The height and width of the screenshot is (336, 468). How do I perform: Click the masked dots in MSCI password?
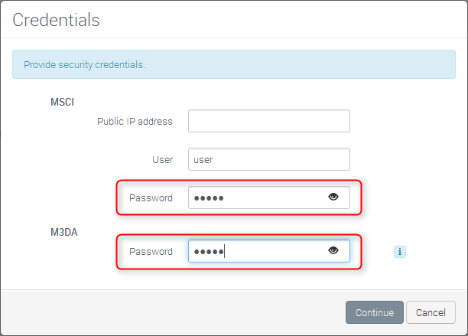[209, 198]
